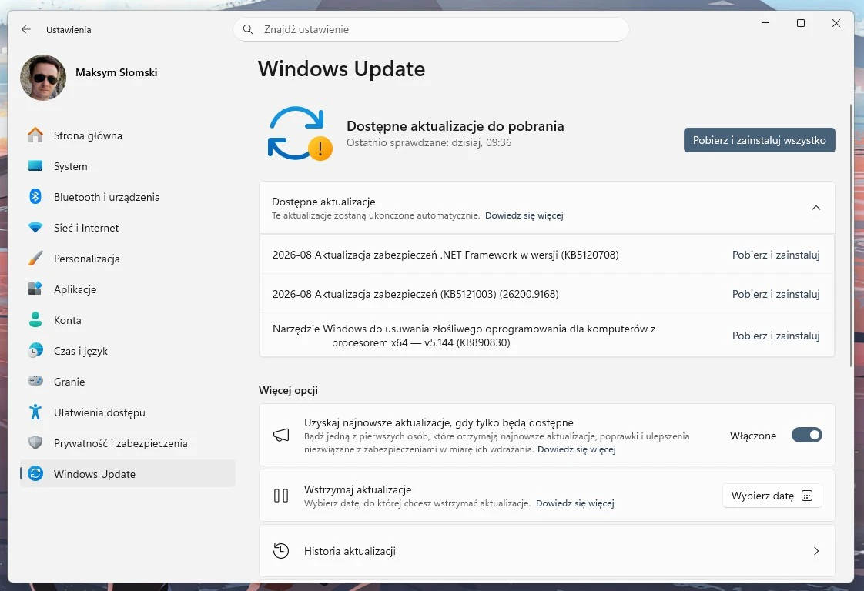Screen dimensions: 864x591
Task: Open the System settings page
Action: click(128, 165)
